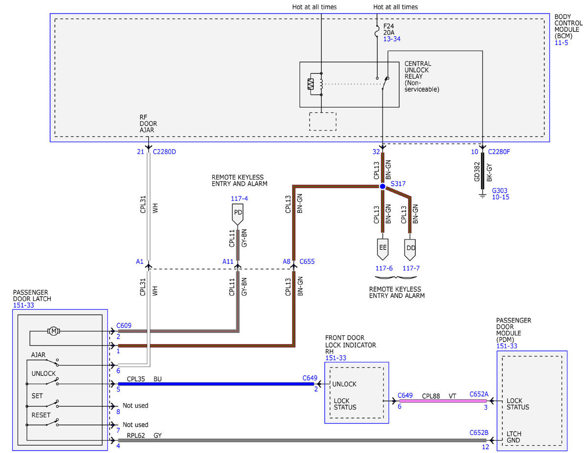Select the C652A connector label

[x=479, y=394]
